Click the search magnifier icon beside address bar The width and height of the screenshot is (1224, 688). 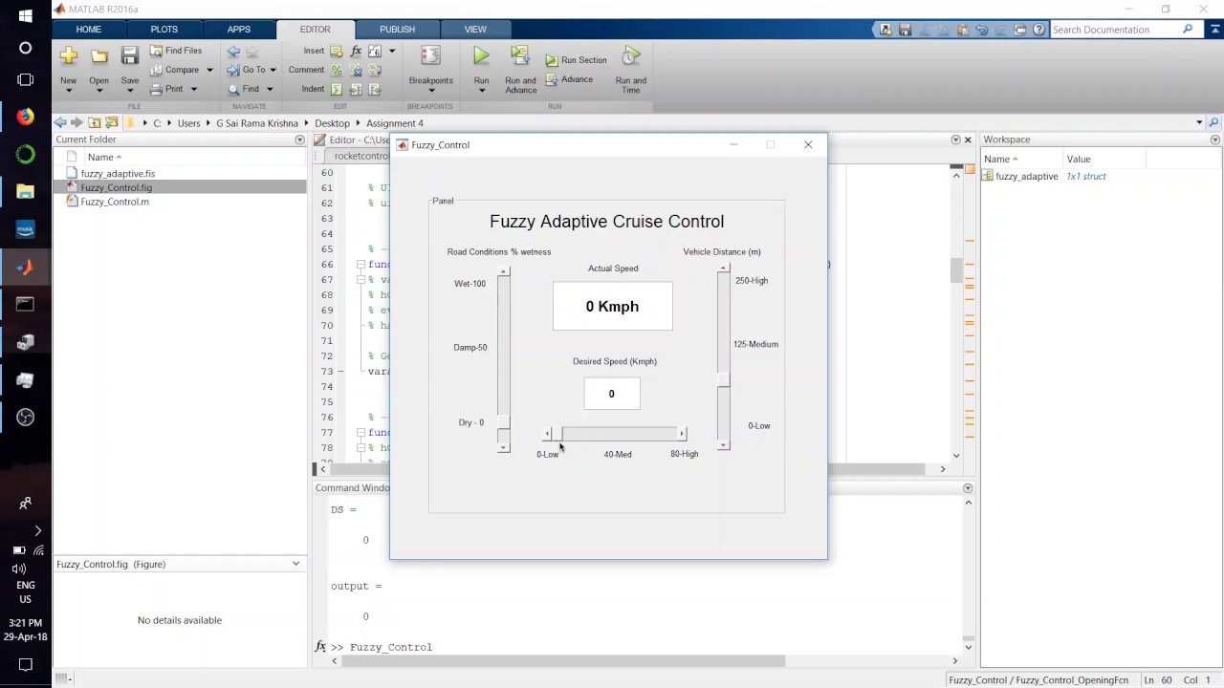click(x=1214, y=122)
